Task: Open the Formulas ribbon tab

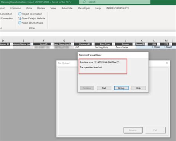Action: point(16,8)
